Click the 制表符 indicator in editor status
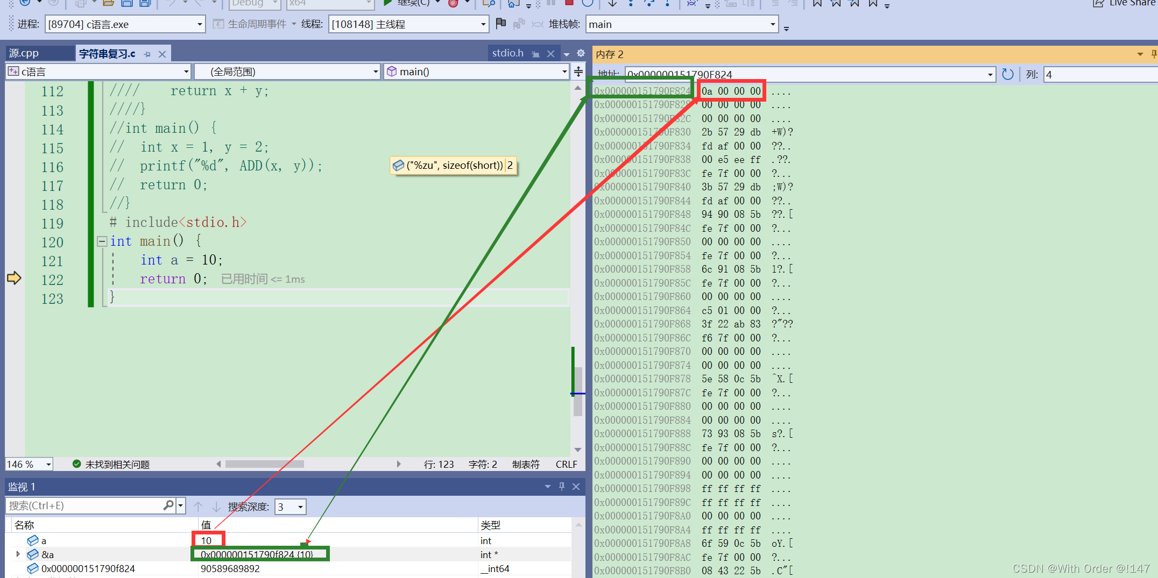Screen dimensions: 1158x578 (x=525, y=464)
